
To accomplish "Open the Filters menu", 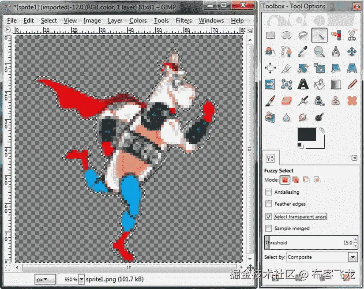I will [x=183, y=20].
